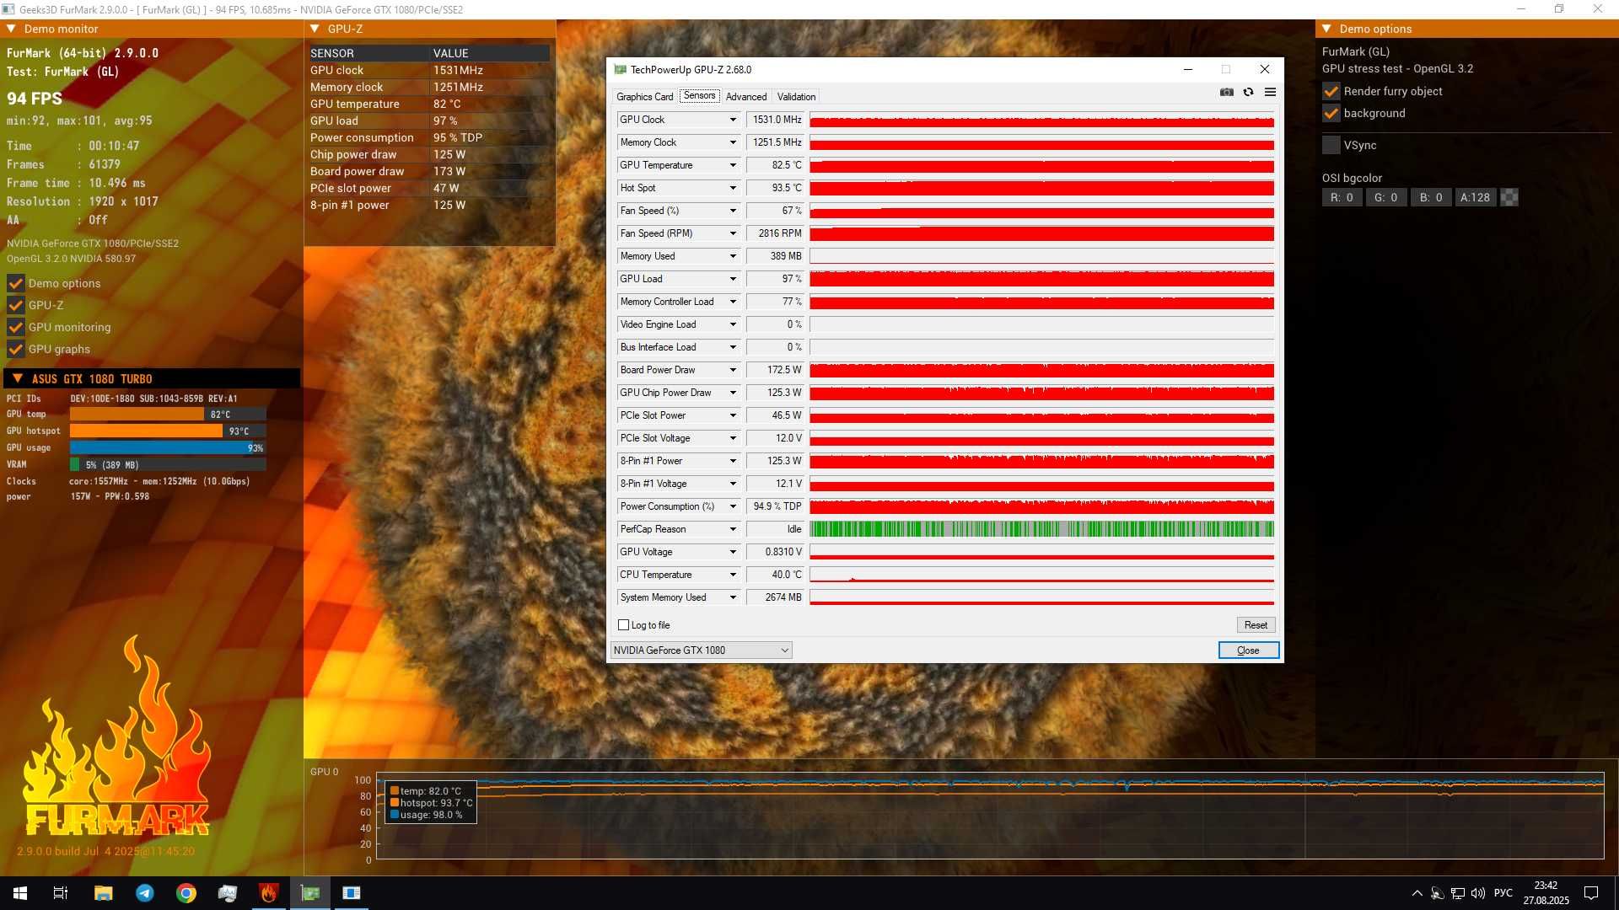Screen dimensions: 1619x910
Task: Collapse the Demo options panel header
Action: (1326, 29)
